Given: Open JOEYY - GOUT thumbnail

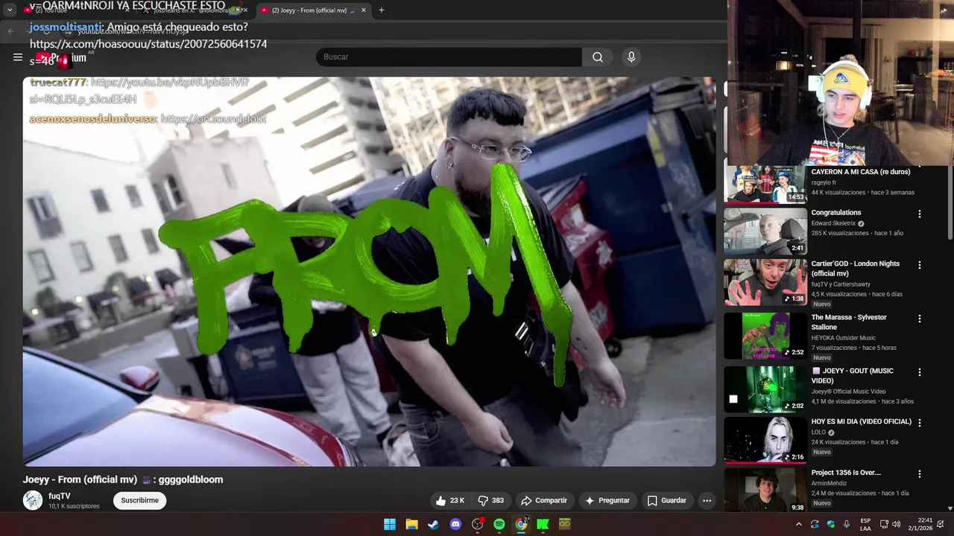Looking at the screenshot, I should coord(765,389).
